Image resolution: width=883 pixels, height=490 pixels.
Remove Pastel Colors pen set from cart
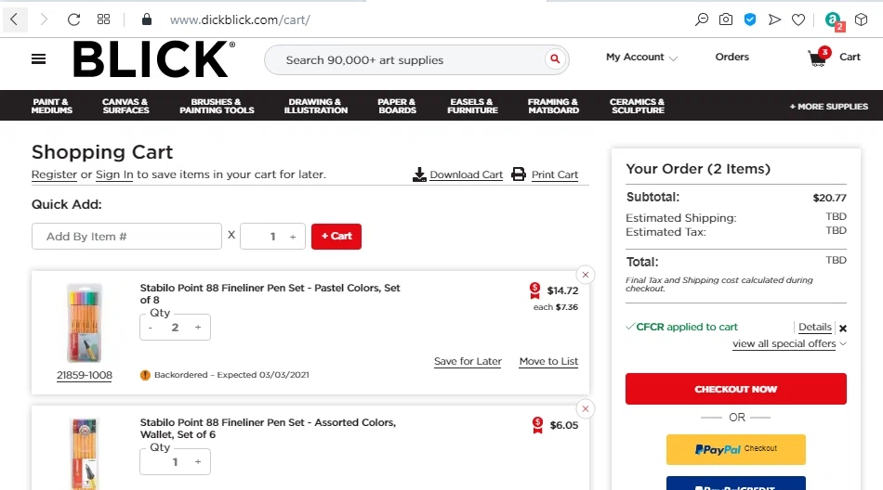pos(586,275)
